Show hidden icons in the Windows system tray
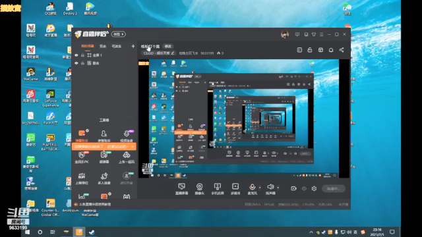Viewport: 422px width, 237px height. click(311, 232)
